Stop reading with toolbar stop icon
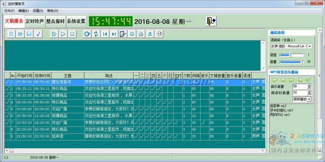 (x=72, y=34)
